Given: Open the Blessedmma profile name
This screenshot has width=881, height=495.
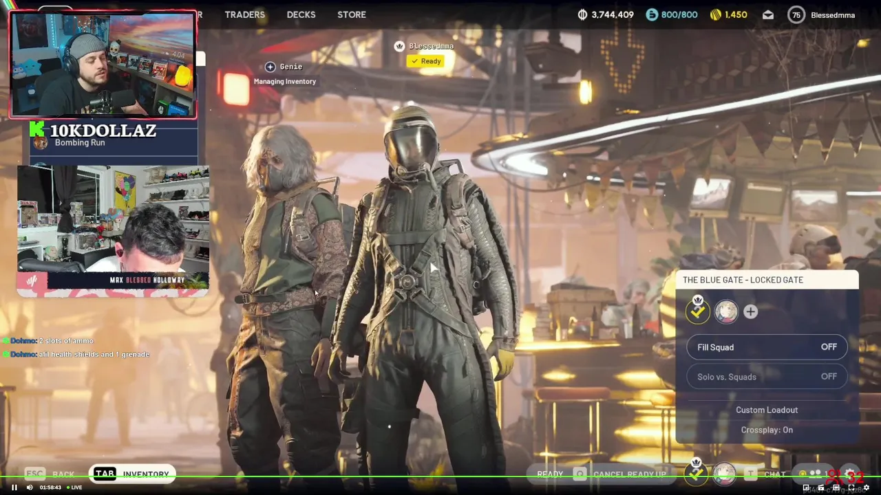Looking at the screenshot, I should click(833, 15).
